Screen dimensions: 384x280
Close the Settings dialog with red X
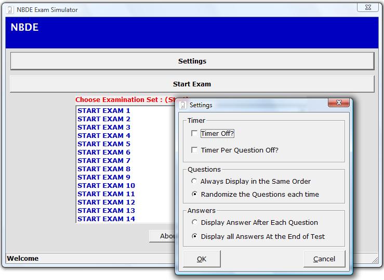coord(339,103)
